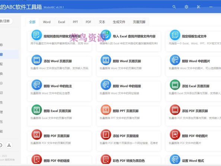Image resolution: width=221 pixels, height=166 pixels.
Task: Click the green 删除 Excel 页眉页脚 icon
Action: pos(36,109)
